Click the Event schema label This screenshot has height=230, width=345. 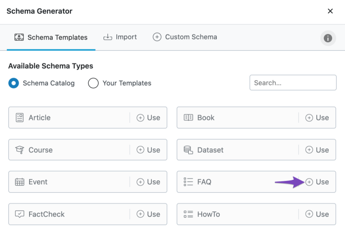click(38, 182)
